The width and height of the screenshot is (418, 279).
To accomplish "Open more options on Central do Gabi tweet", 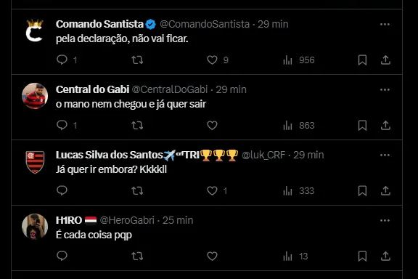I will point(385,89).
